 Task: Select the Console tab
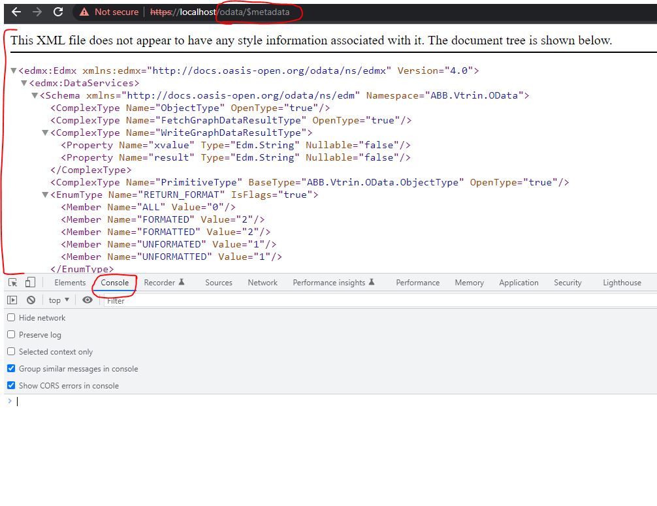coord(114,283)
